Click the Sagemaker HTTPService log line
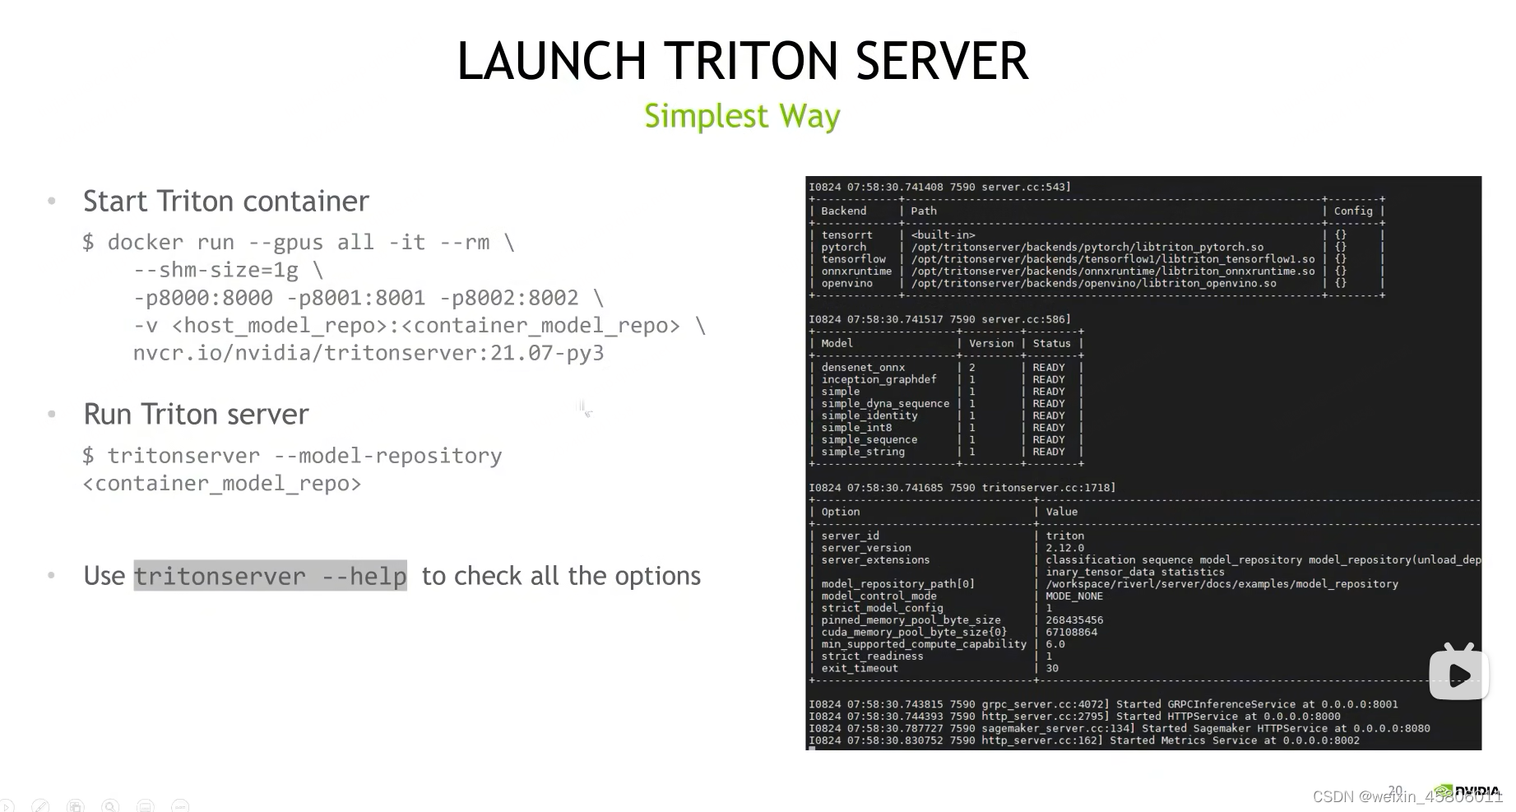 [1119, 728]
